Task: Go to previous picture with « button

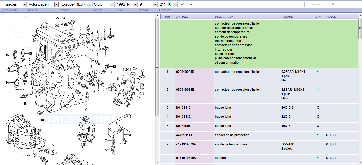Action: coord(182,4)
